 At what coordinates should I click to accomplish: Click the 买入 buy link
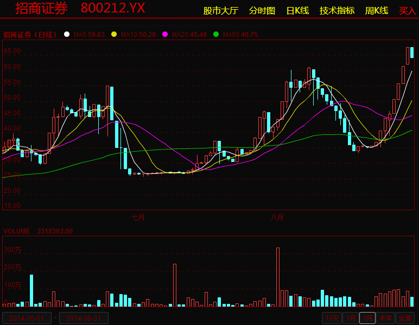(407, 10)
